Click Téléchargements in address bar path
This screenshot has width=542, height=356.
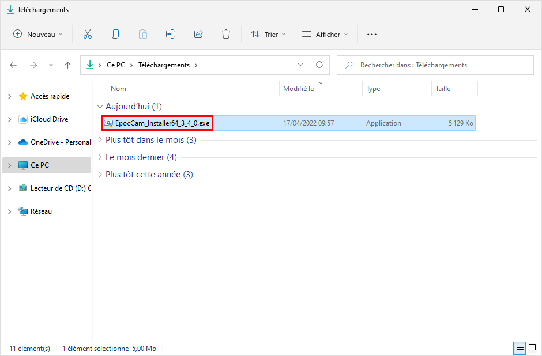tap(164, 65)
